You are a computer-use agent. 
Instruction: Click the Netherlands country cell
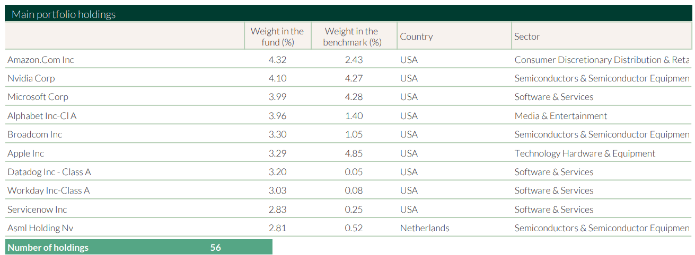425,228
